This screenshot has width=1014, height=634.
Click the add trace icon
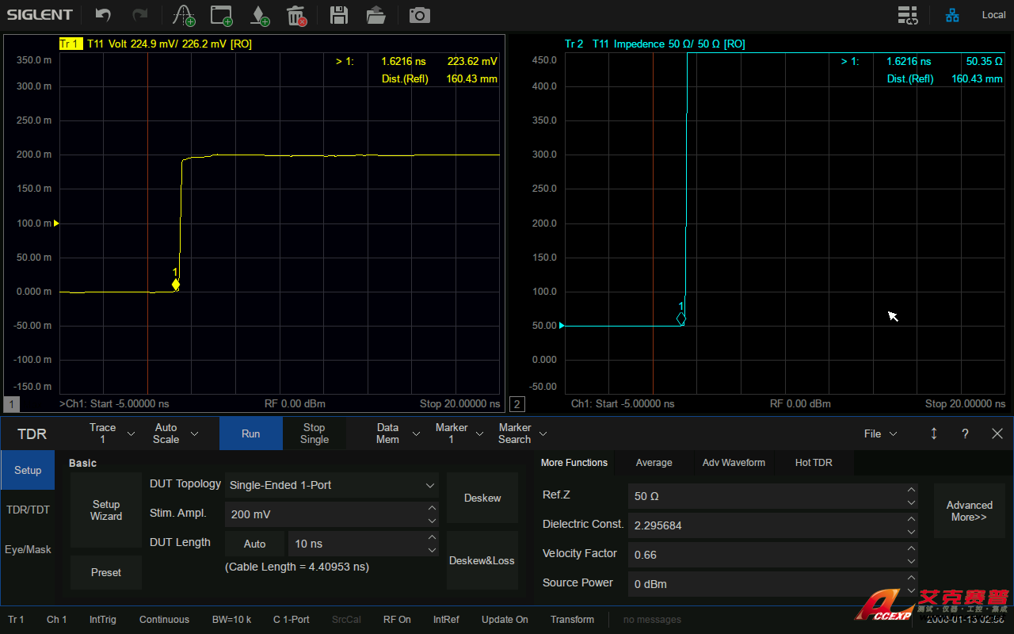(184, 15)
